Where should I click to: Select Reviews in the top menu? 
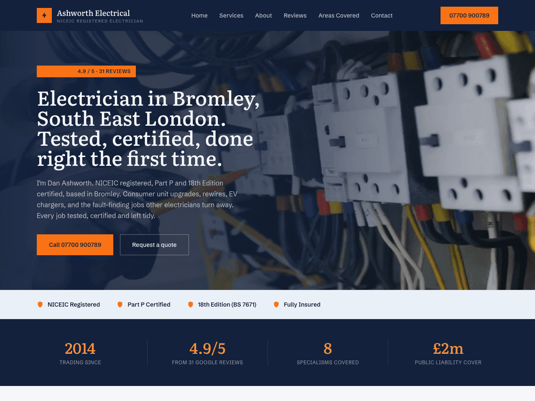[x=295, y=15]
